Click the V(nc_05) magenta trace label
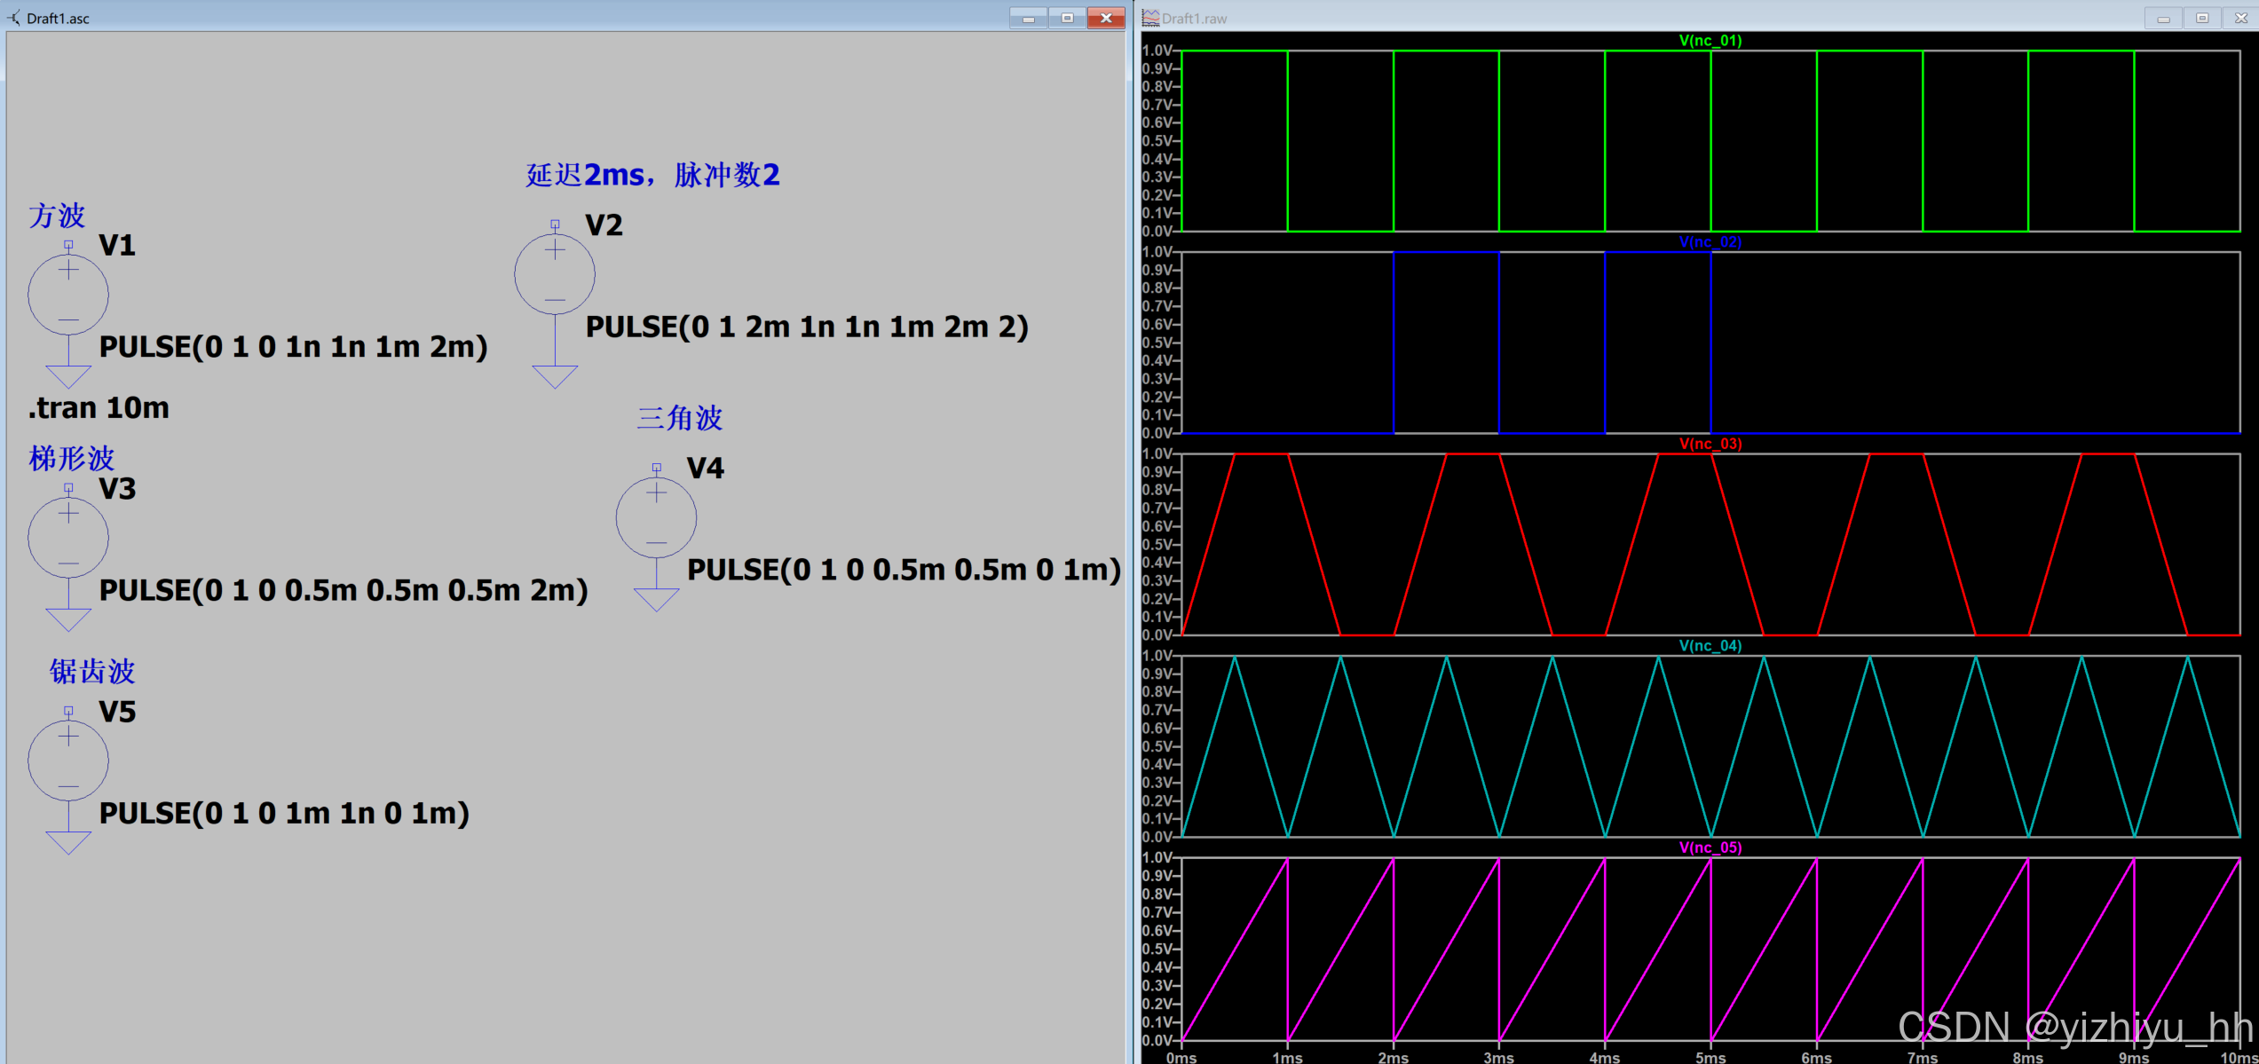The width and height of the screenshot is (2259, 1064). (1710, 847)
